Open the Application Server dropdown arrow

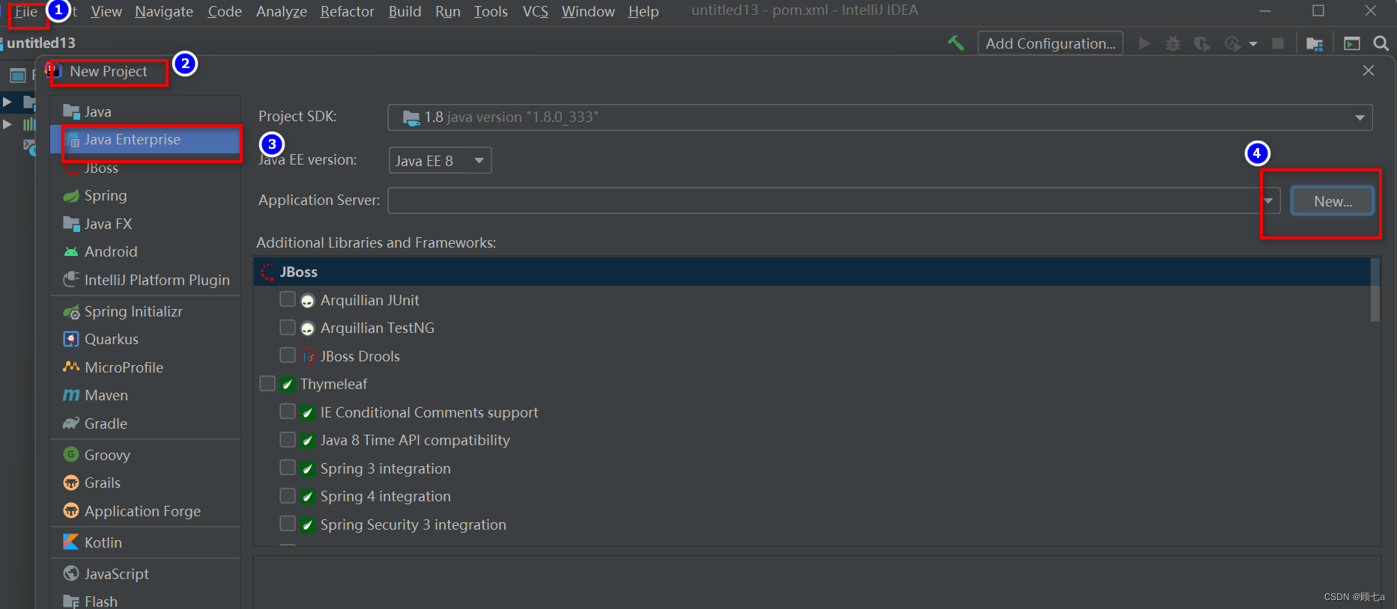point(1268,201)
